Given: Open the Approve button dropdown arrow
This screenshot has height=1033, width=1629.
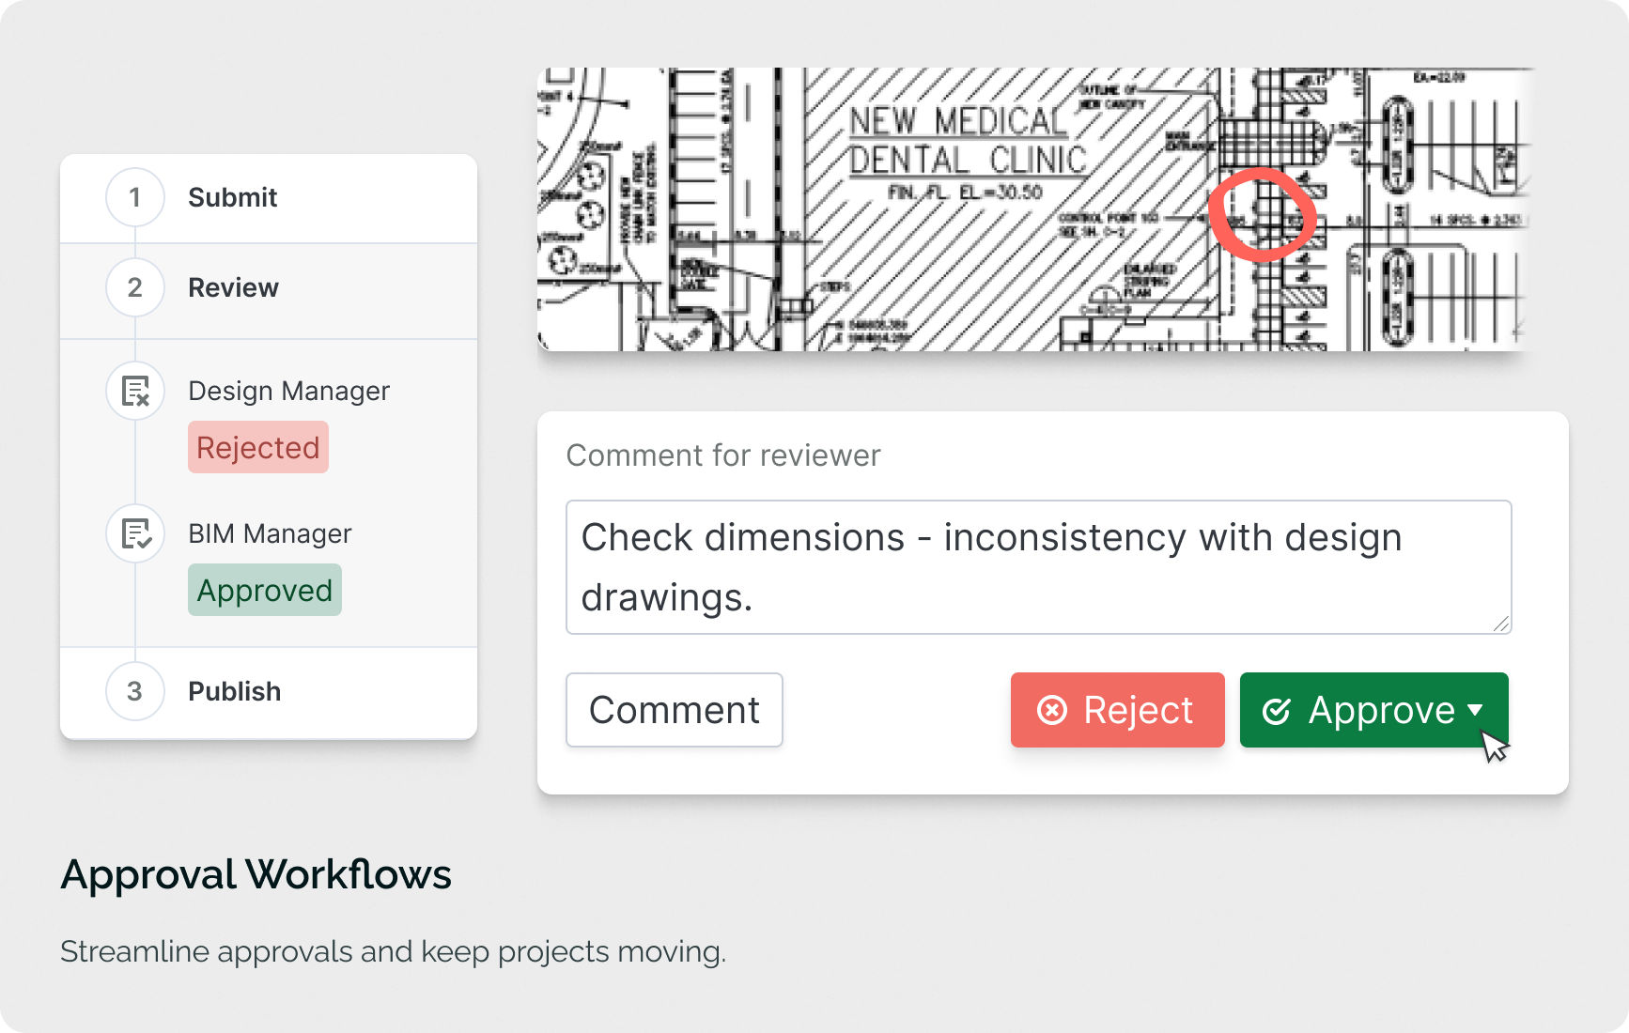Looking at the screenshot, I should coord(1475,710).
